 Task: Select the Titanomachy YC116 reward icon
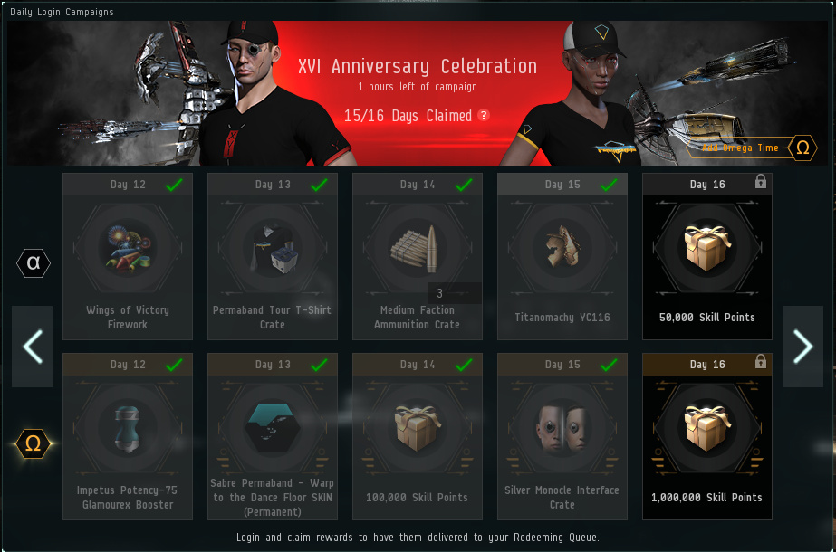point(562,247)
